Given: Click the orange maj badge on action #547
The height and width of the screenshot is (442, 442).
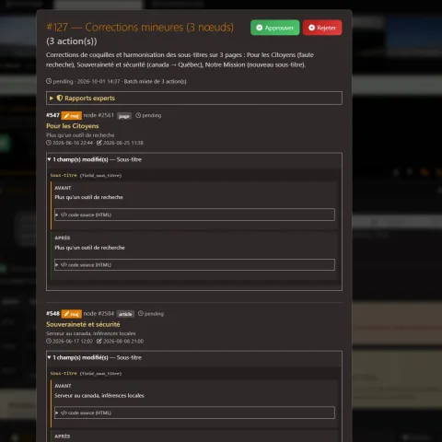Looking at the screenshot, I should [x=71, y=115].
